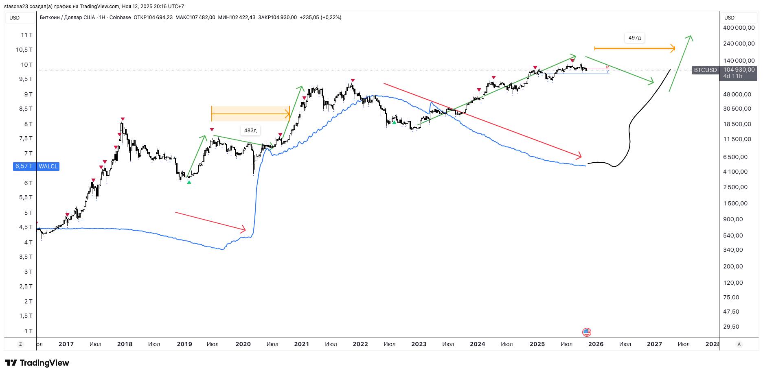Click red triangle above late-2021 peak
This screenshot has height=375, width=763.
(353, 81)
